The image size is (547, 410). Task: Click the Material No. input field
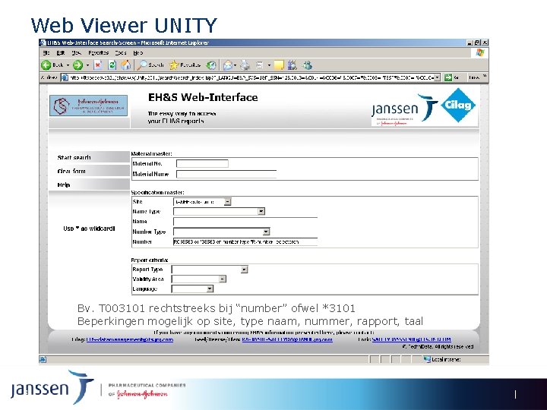202,163
